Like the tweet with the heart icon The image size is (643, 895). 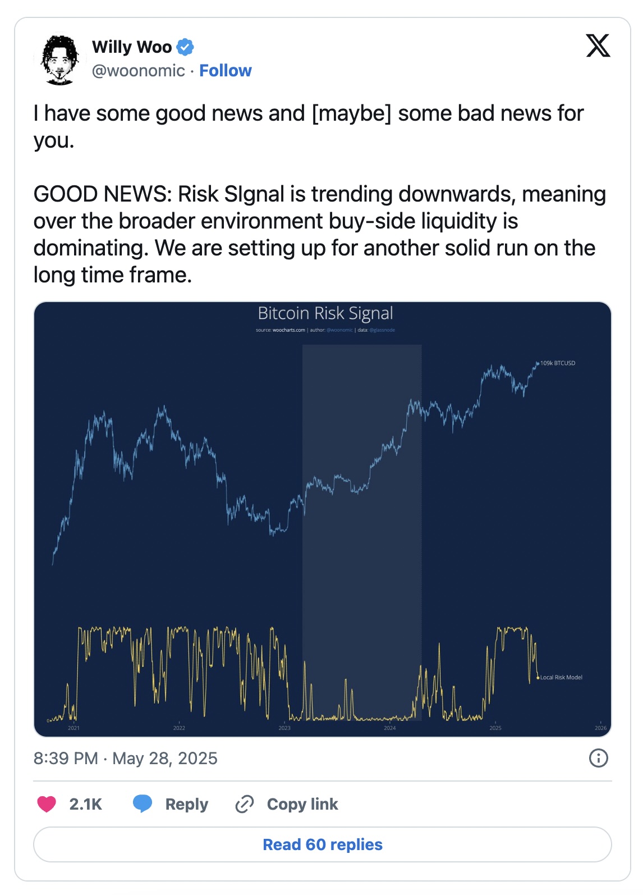[x=47, y=804]
